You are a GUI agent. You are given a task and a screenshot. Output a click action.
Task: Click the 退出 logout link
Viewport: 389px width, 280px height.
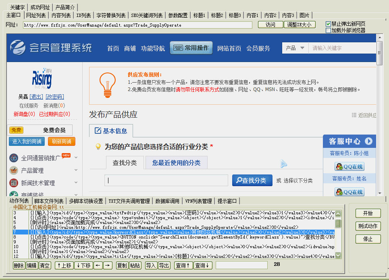tap(36, 97)
